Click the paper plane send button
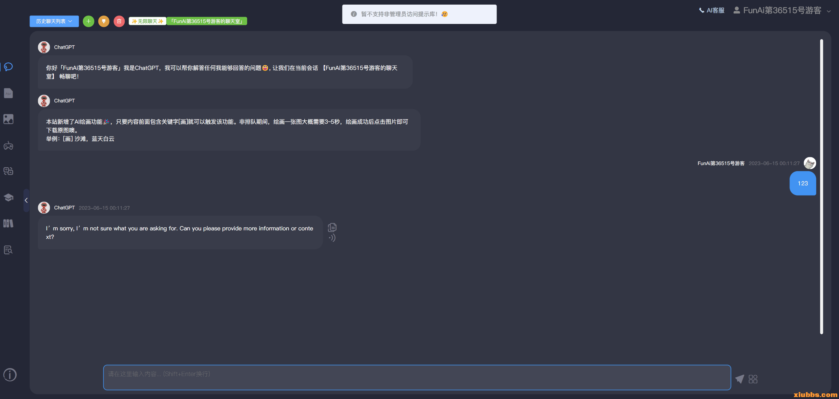Image resolution: width=839 pixels, height=399 pixels. (740, 379)
